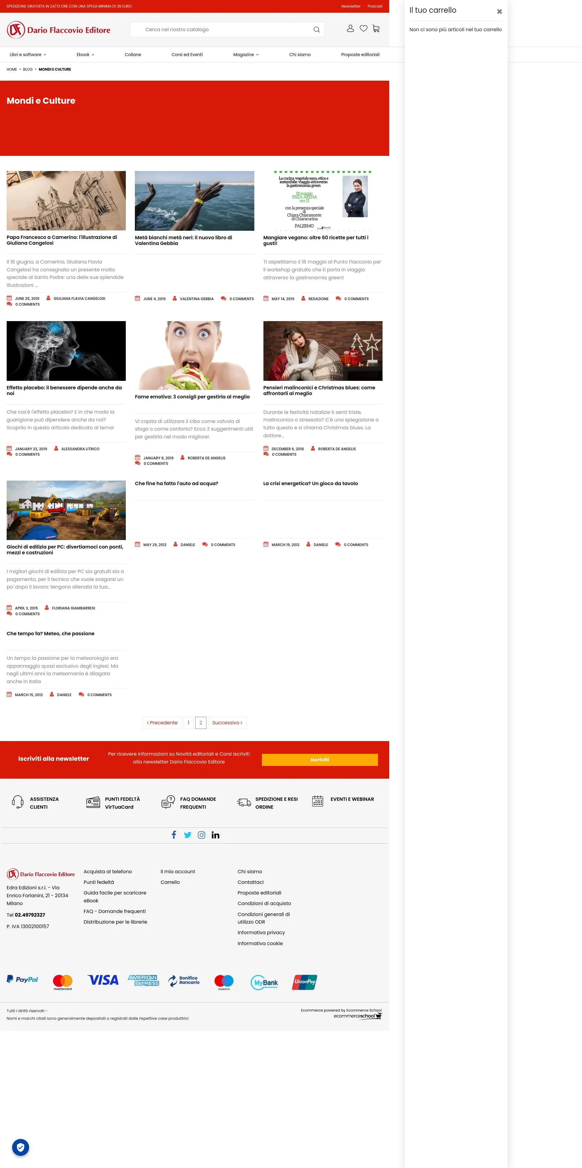
Task: Open the LinkedIn social icon
Action: pyautogui.click(x=215, y=835)
